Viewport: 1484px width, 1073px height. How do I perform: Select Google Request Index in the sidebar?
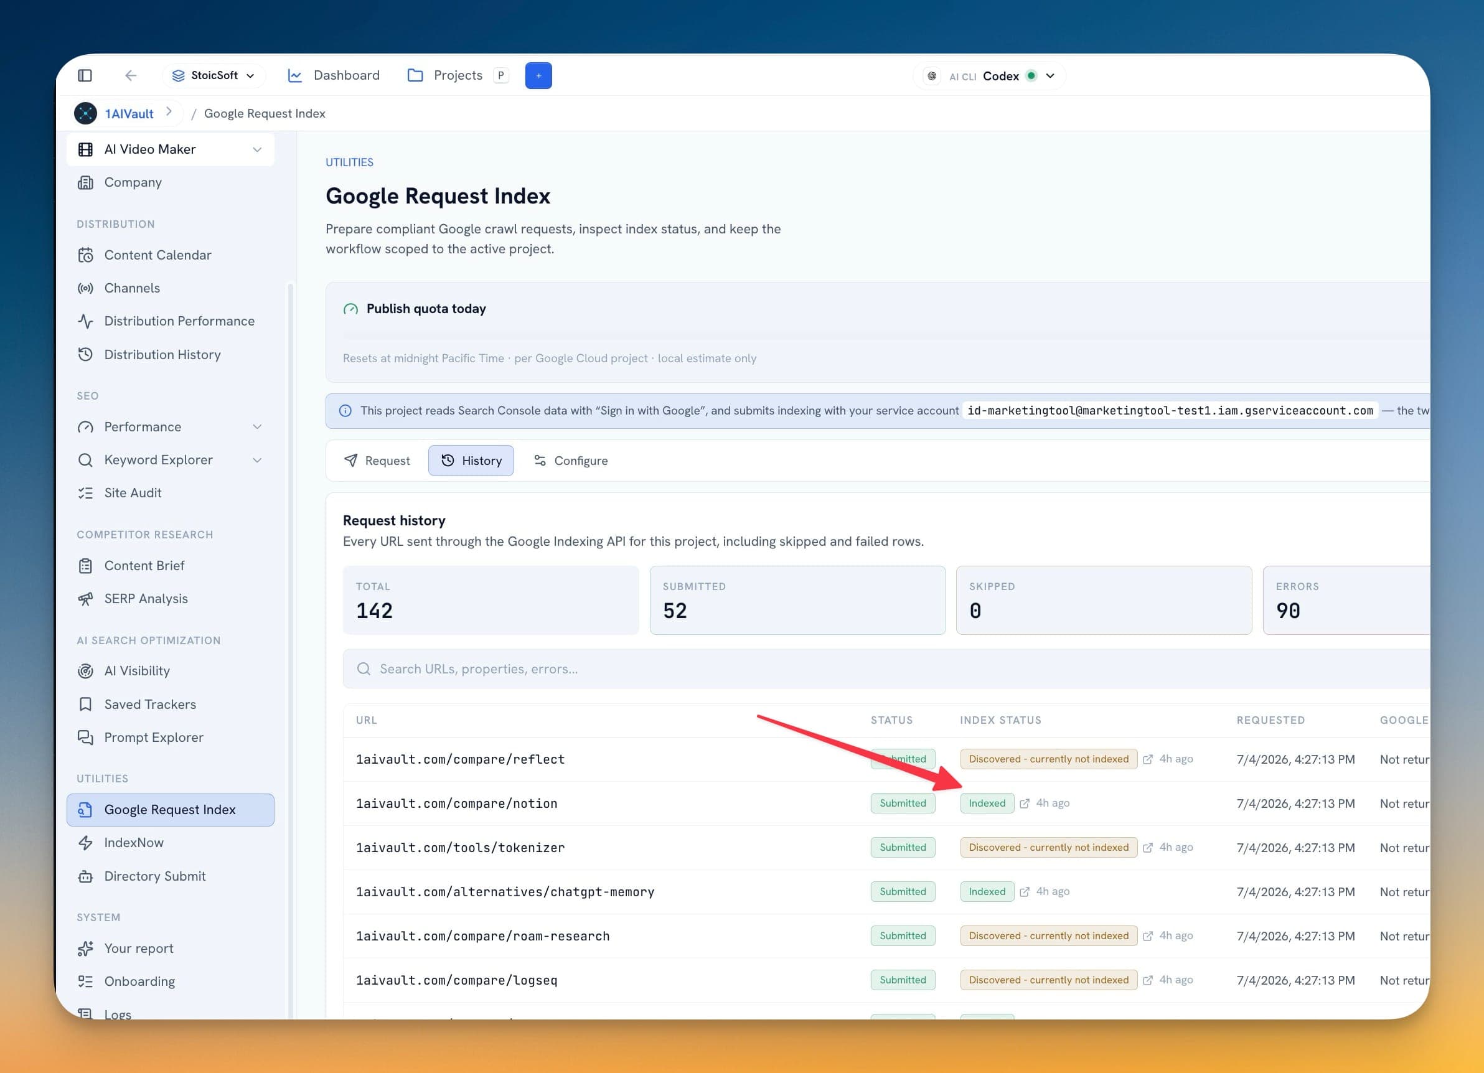(171, 810)
